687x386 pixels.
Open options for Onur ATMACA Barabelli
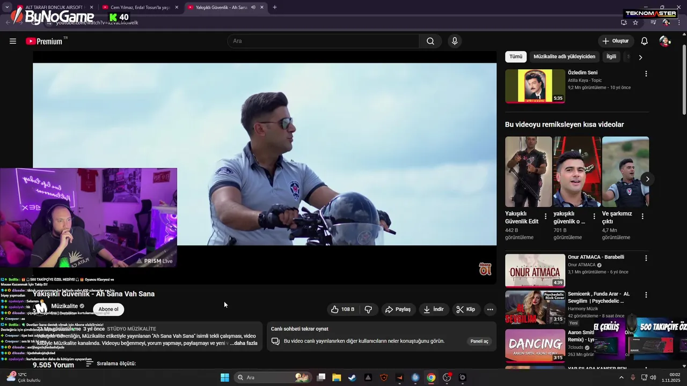click(x=646, y=258)
